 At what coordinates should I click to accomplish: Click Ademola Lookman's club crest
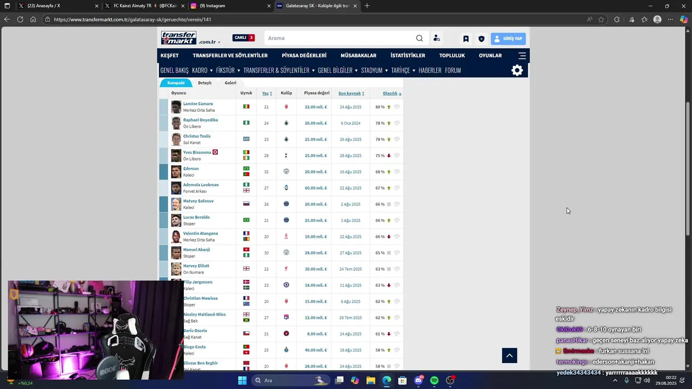[287, 188]
